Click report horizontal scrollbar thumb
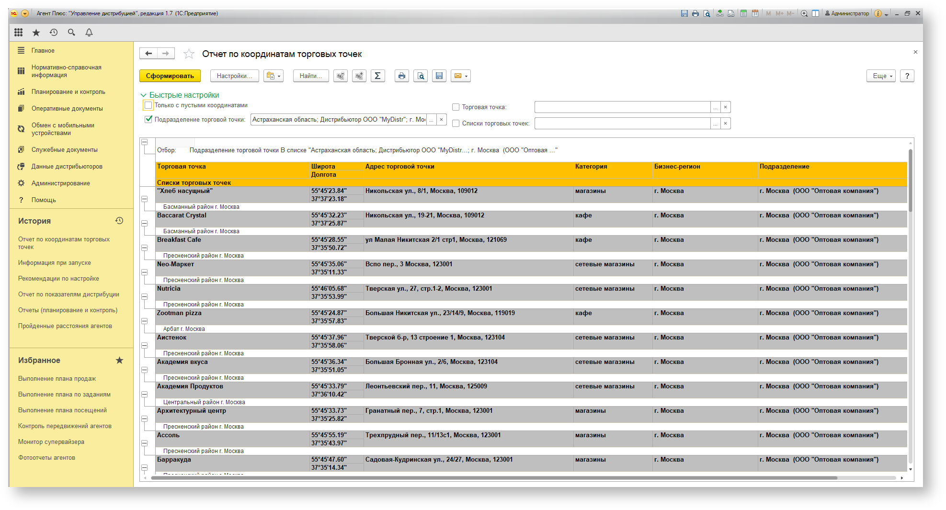 click(493, 478)
